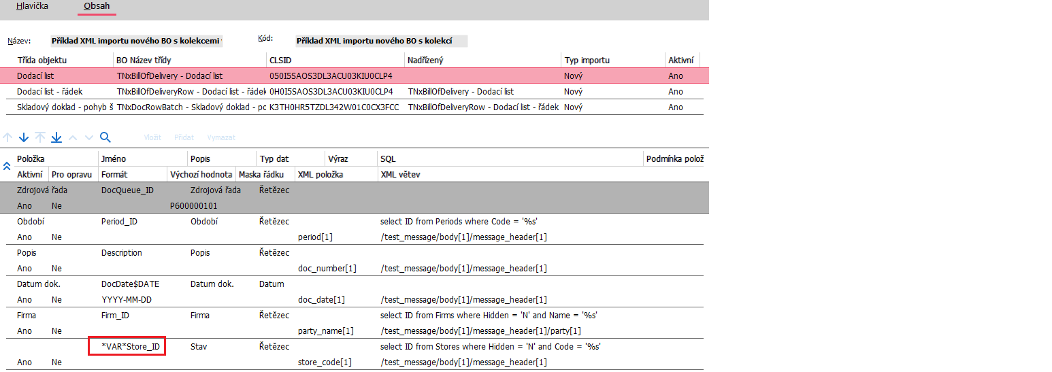Jump to last record arrow icon
Image resolution: width=1052 pixels, height=372 pixels.
(x=56, y=137)
